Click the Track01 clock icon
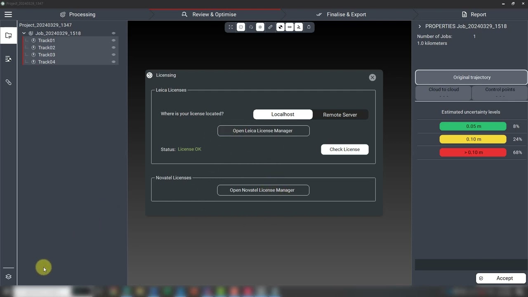This screenshot has height=297, width=528. click(34, 40)
